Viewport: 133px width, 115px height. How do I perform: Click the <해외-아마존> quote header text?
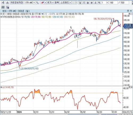[x=13, y=14]
